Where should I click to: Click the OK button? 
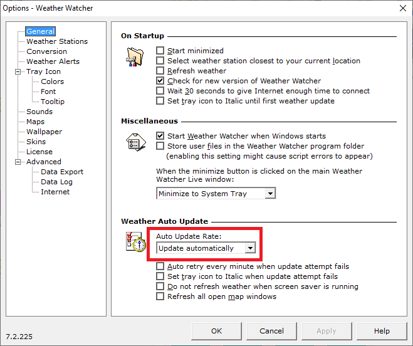tap(216, 331)
